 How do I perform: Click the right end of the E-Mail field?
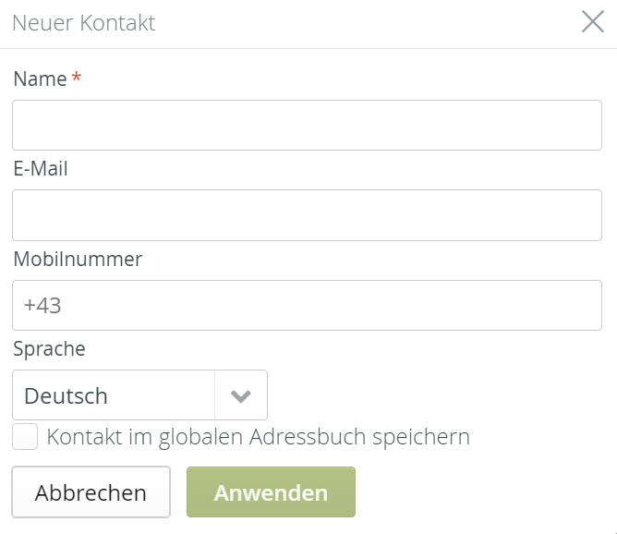point(582,215)
